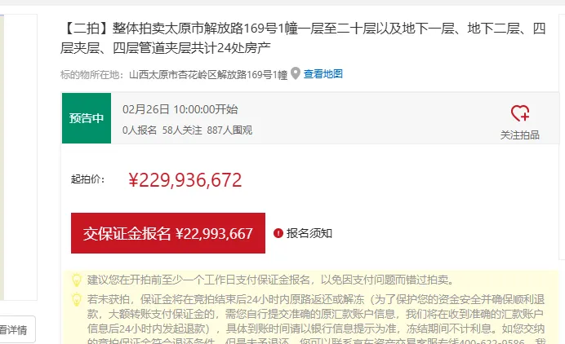
Task: Click the 起拍价 label
Action: click(x=87, y=179)
